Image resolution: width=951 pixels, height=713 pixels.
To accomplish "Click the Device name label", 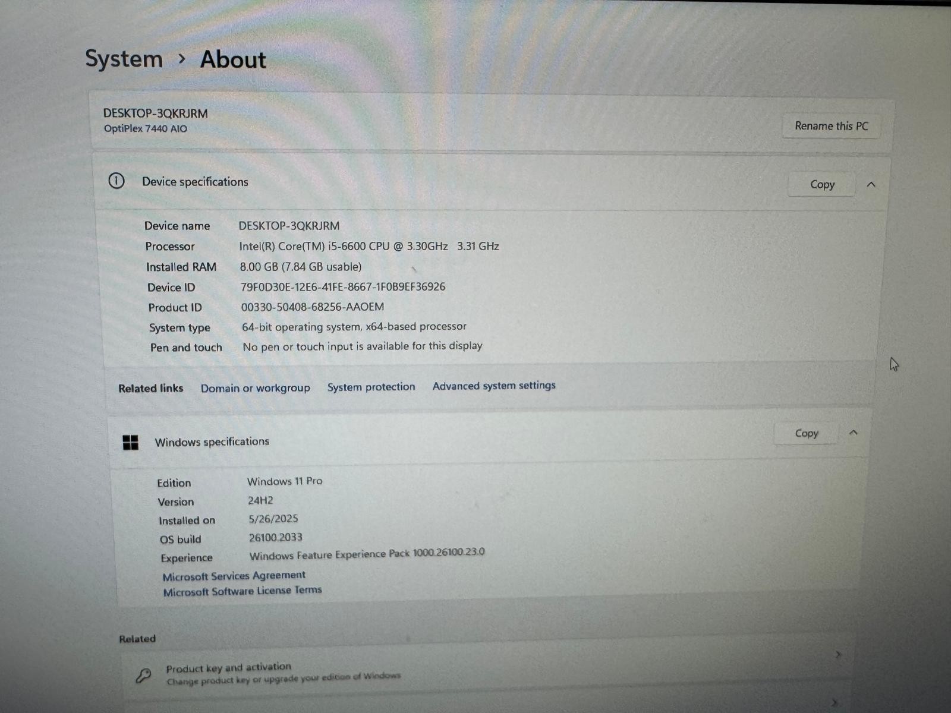I will 177,226.
